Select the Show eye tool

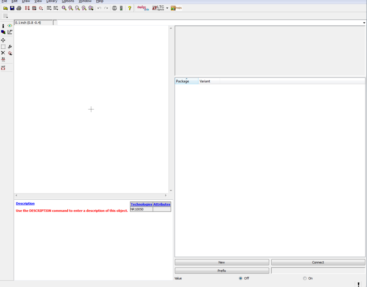pos(10,26)
